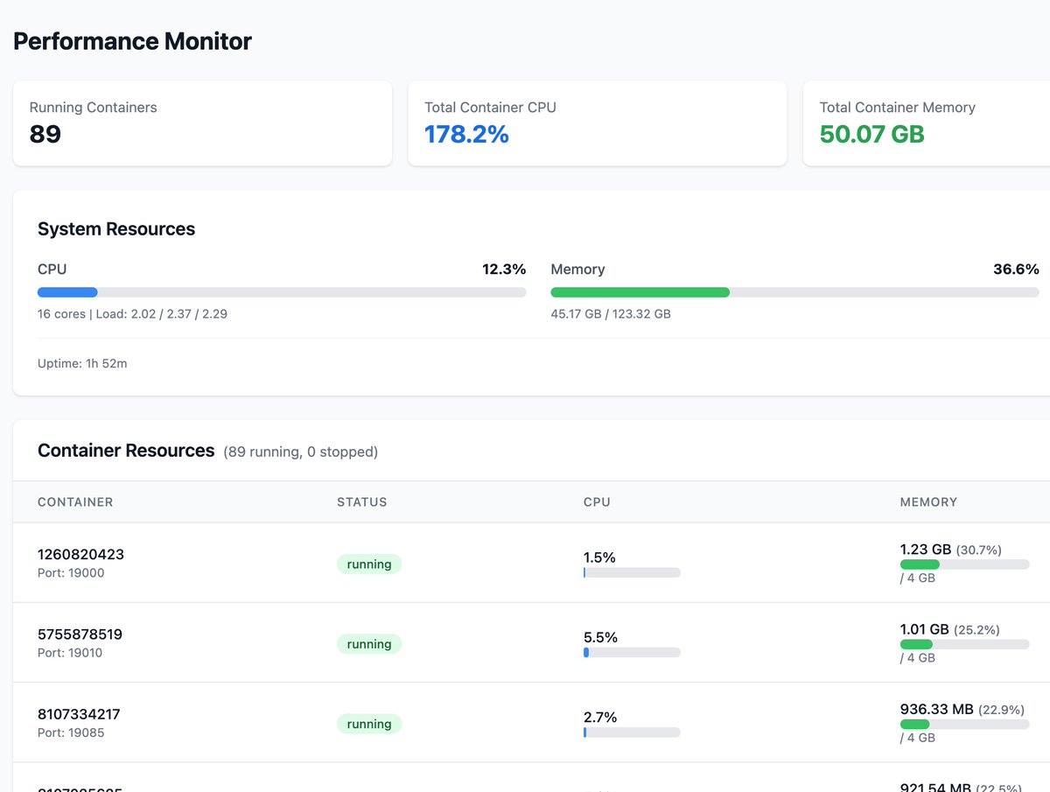Click Port: 19085 text

pos(71,732)
